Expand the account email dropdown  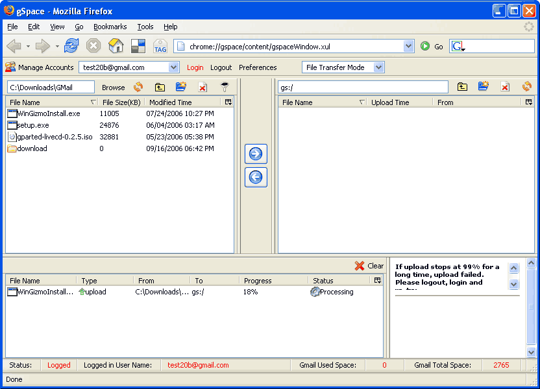(173, 67)
